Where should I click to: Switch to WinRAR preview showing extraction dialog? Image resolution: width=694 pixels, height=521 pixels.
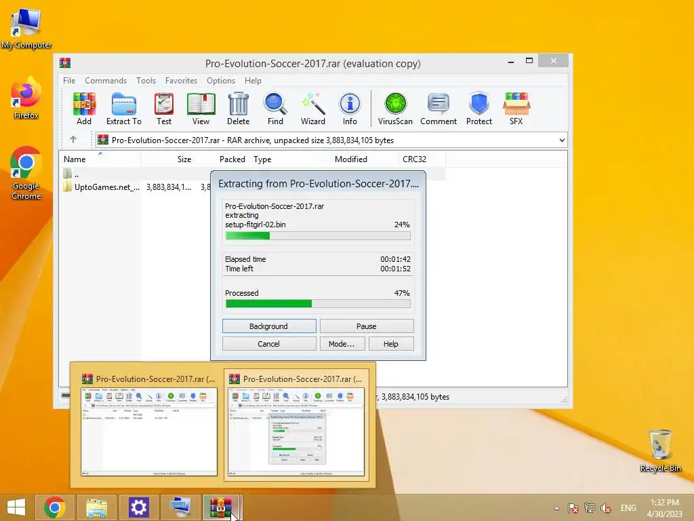pyautogui.click(x=295, y=425)
